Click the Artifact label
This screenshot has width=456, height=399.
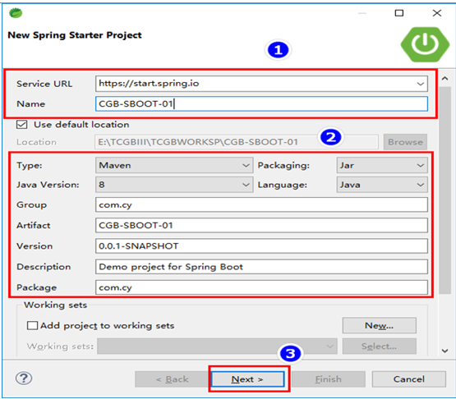point(34,225)
